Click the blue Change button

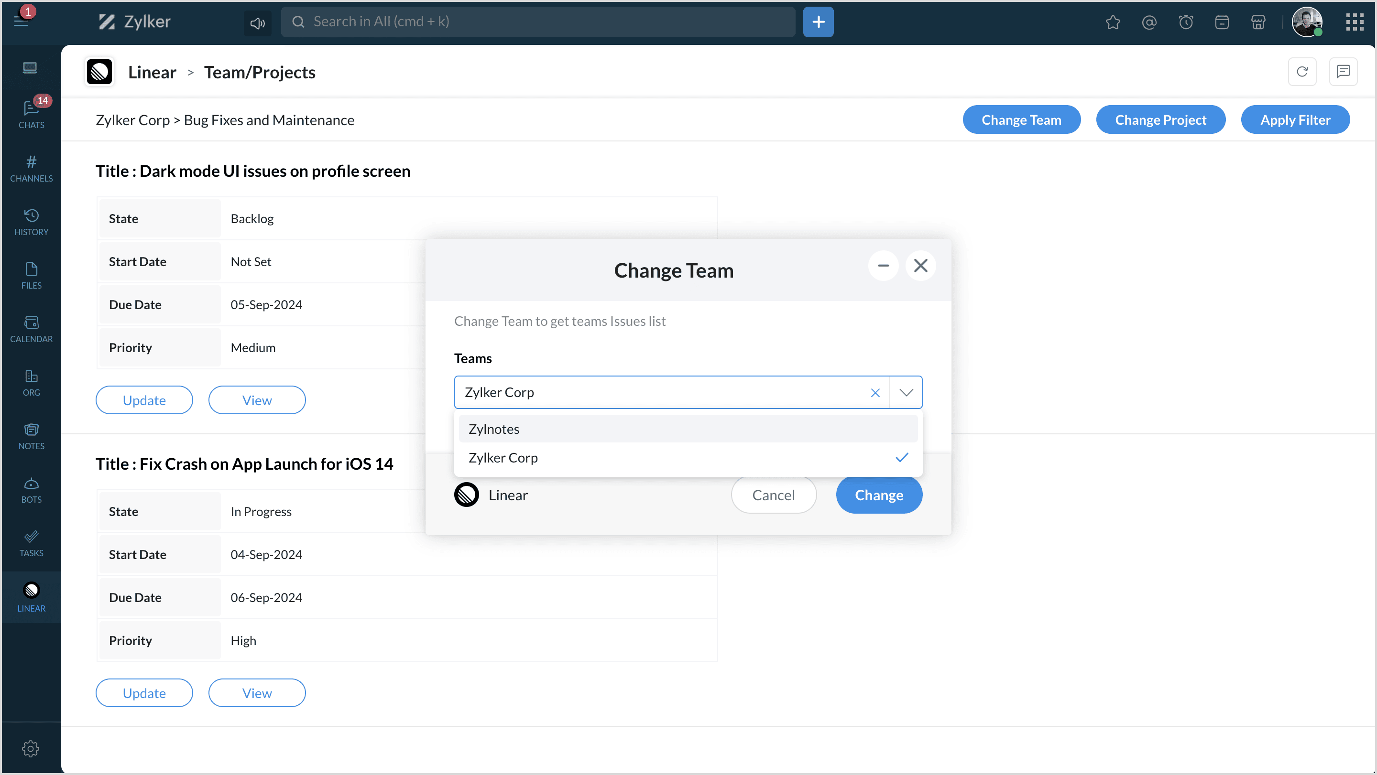879,495
